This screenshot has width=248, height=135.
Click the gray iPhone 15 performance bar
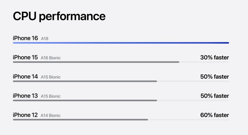[96, 62]
